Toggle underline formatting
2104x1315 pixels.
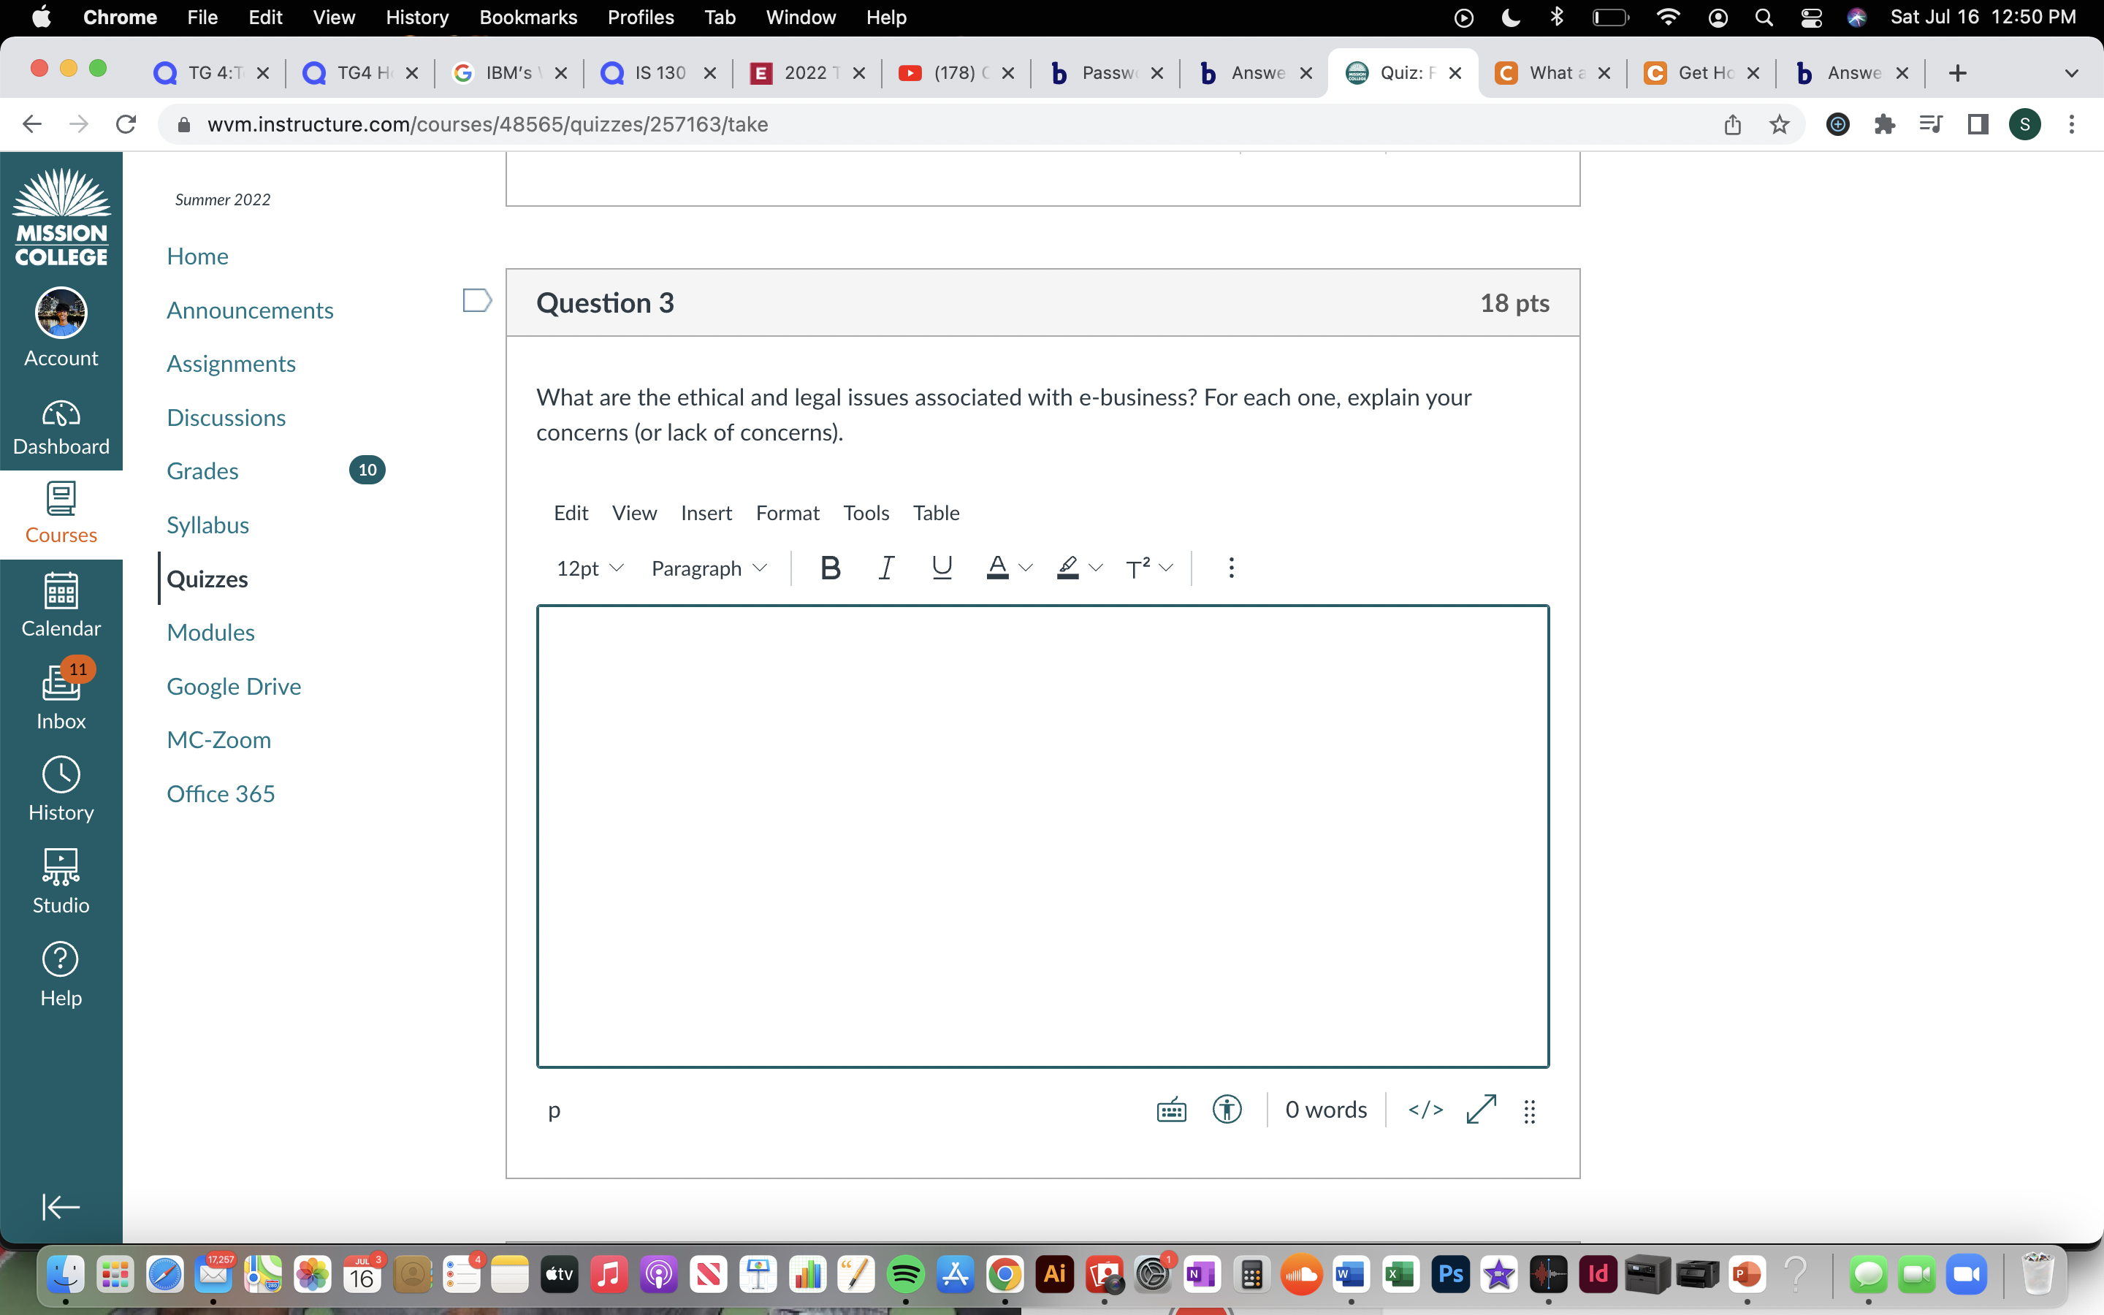pyautogui.click(x=942, y=567)
